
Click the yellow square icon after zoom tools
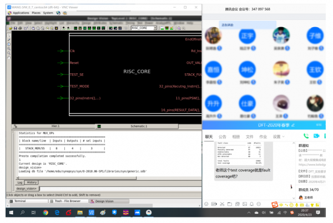[x=57, y=28]
